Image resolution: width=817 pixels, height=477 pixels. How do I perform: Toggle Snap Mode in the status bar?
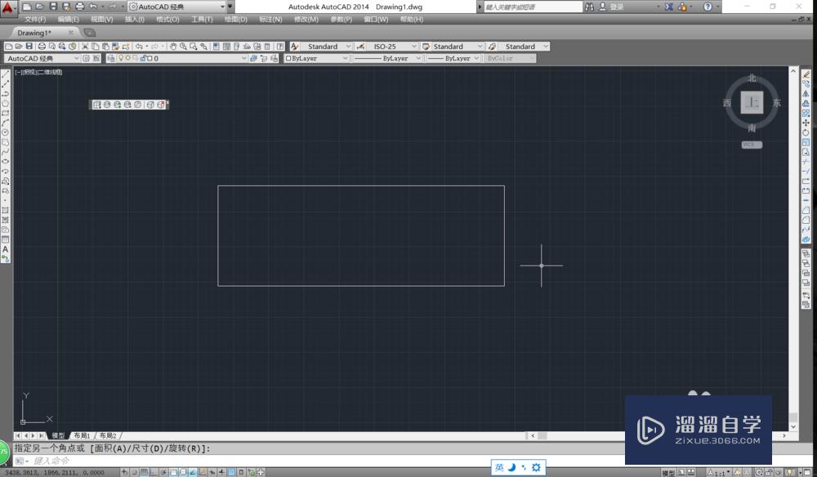[134, 472]
